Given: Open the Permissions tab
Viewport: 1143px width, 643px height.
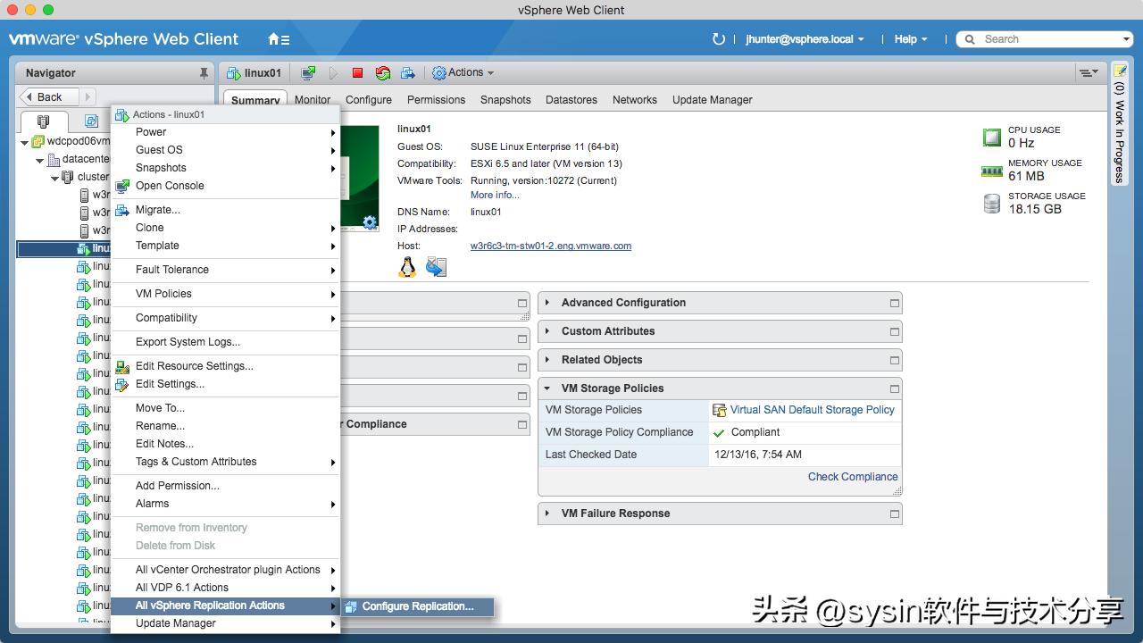Looking at the screenshot, I should pyautogui.click(x=436, y=100).
